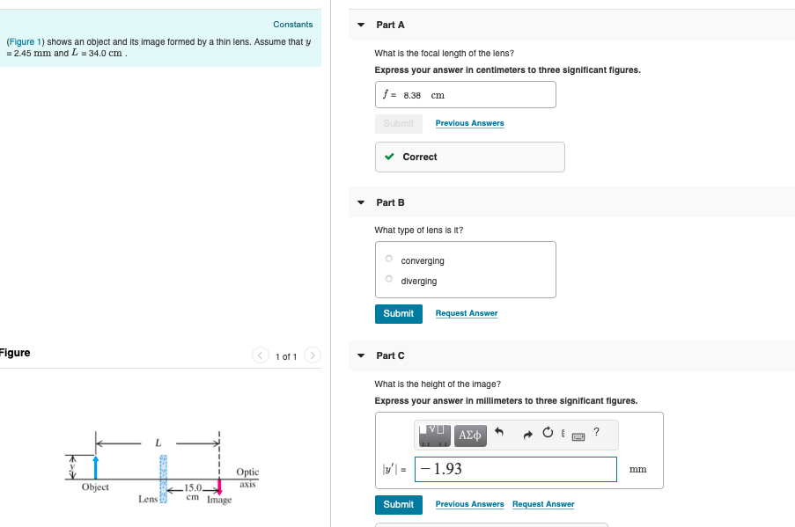Click inside the Part C answer field showing -1.93
This screenshot has height=527, width=795.
click(515, 469)
